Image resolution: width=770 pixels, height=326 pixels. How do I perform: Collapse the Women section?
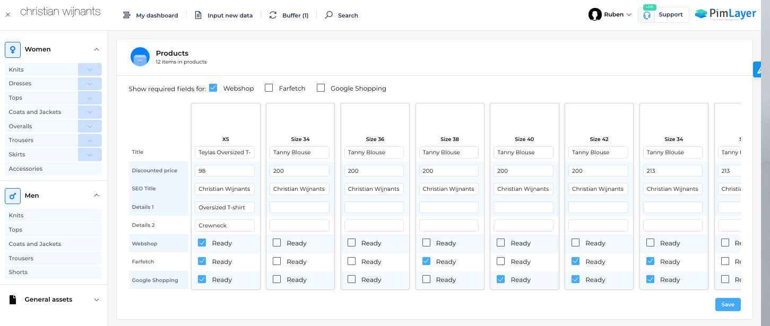click(97, 49)
